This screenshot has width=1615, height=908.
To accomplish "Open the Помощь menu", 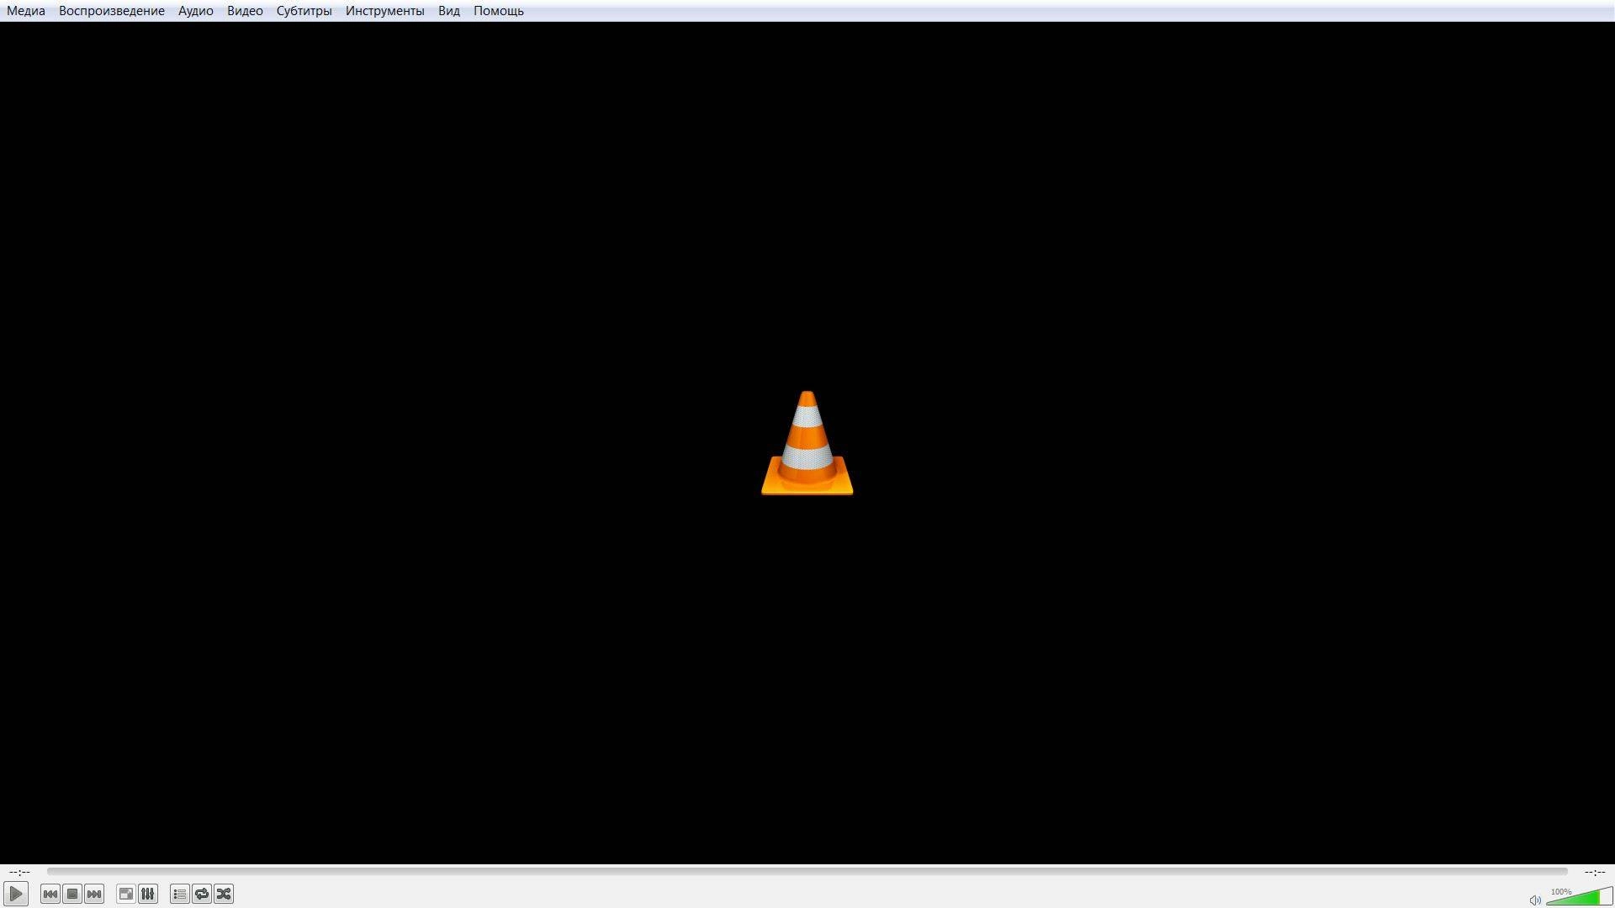I will click(x=499, y=11).
